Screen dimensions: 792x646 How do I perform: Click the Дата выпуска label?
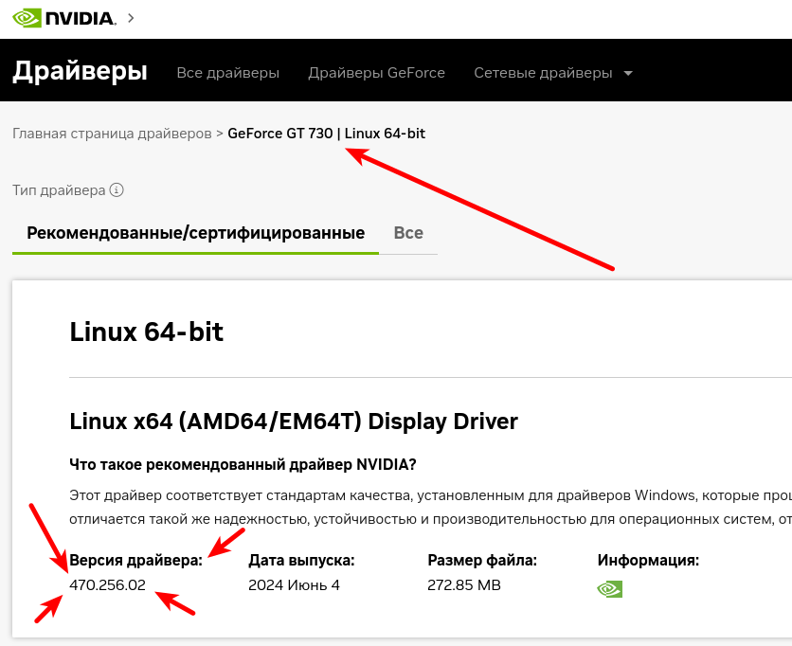coord(301,560)
